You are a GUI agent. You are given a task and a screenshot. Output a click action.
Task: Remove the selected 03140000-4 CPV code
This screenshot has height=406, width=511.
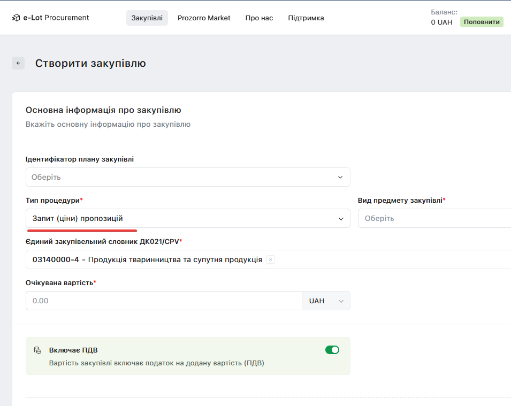(271, 259)
